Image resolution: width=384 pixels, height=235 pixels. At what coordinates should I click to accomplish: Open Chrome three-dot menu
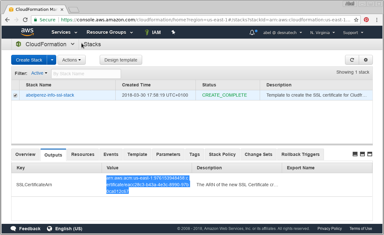click(377, 20)
